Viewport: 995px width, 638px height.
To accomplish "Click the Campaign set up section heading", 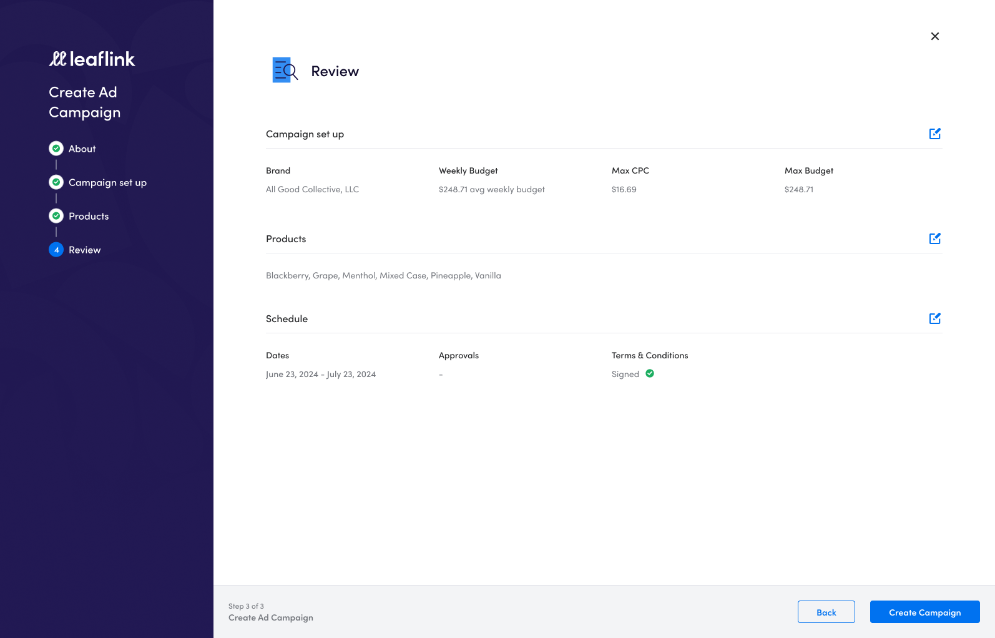I will 305,134.
